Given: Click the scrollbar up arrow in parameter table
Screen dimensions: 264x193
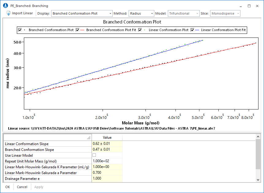Looking at the screenshot, I should tap(258, 138).
